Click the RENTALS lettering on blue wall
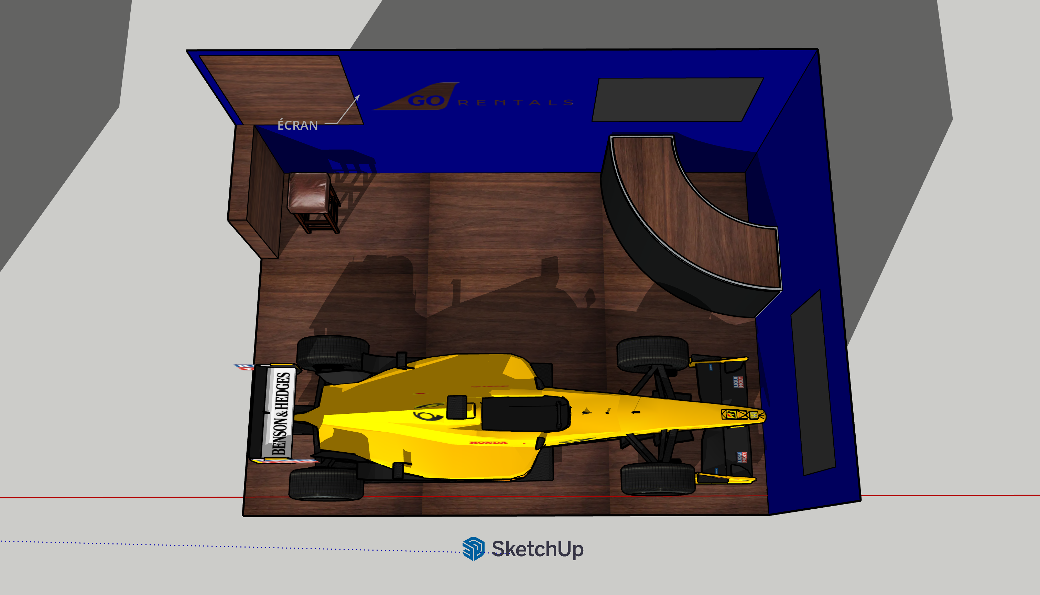Viewport: 1040px width, 595px height. (516, 102)
